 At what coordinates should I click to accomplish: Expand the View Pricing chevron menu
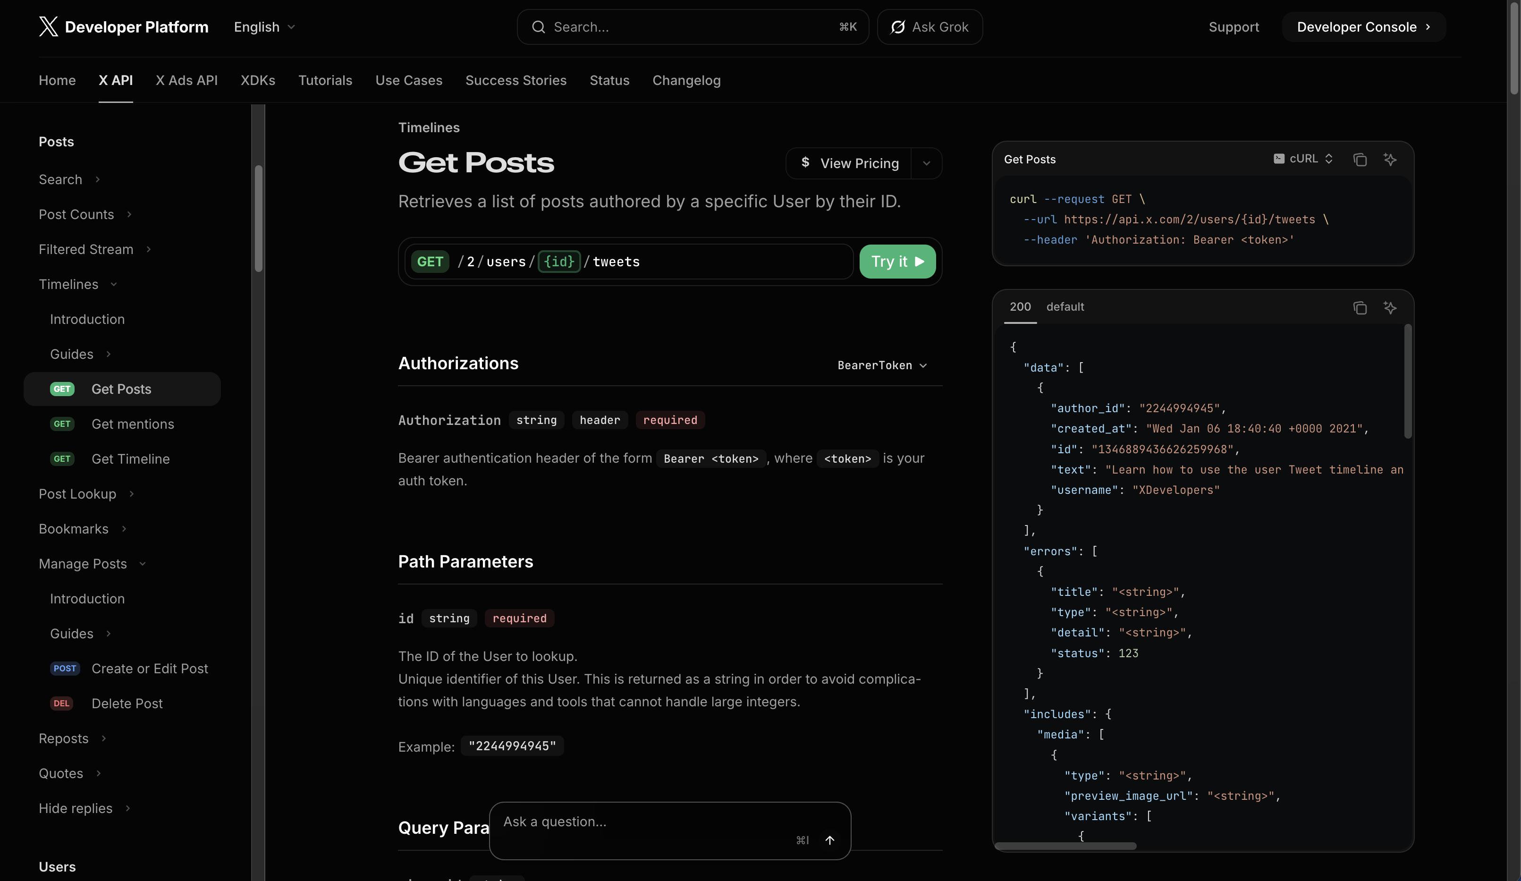point(927,164)
